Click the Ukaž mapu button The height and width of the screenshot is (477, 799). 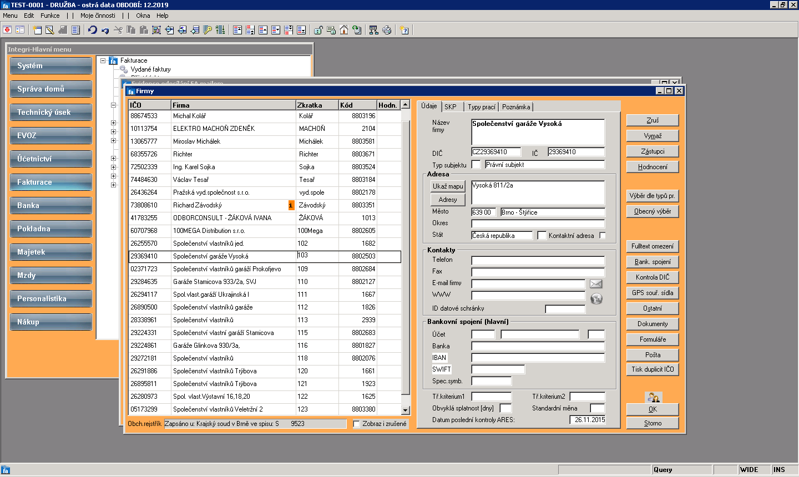point(448,186)
